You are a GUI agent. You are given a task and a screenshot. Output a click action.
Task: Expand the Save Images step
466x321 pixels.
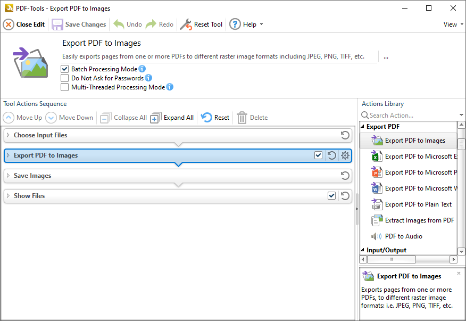coord(9,176)
